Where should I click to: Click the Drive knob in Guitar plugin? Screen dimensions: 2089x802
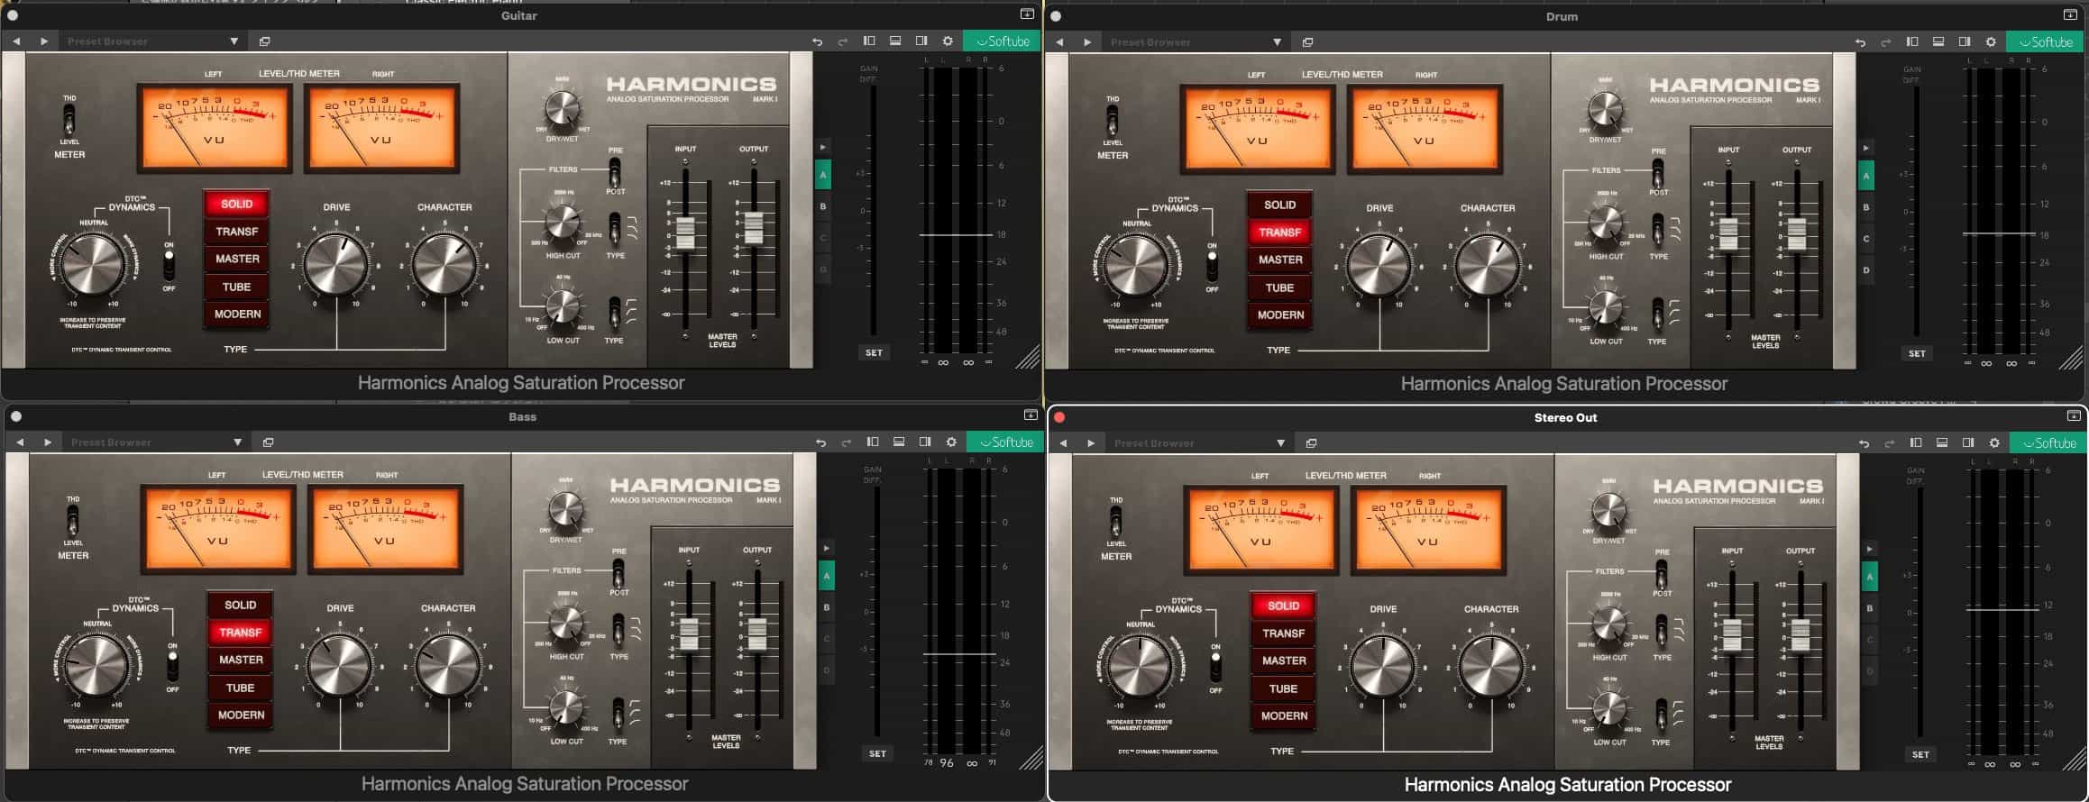(x=336, y=265)
